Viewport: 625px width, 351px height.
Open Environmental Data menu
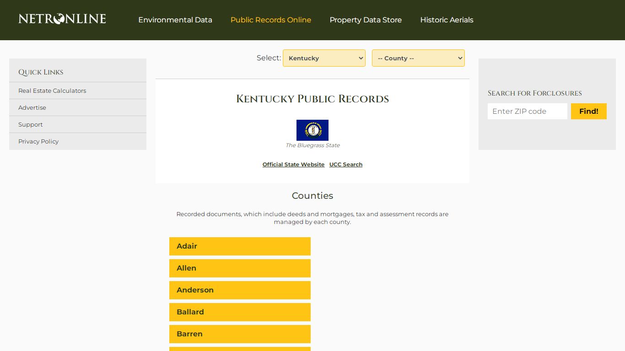[175, 20]
